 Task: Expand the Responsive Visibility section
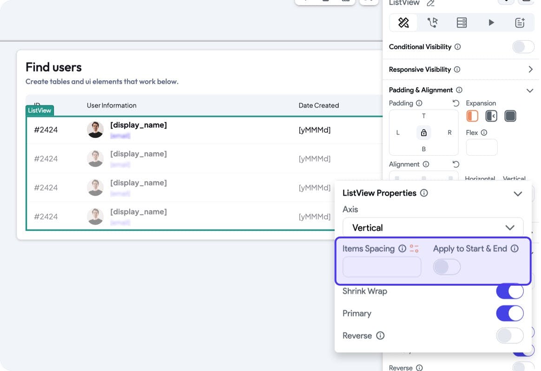point(530,70)
